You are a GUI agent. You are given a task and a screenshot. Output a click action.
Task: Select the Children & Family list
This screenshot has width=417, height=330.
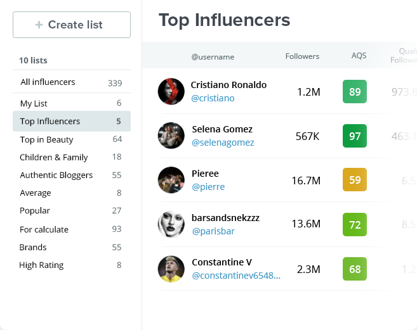[x=53, y=157]
